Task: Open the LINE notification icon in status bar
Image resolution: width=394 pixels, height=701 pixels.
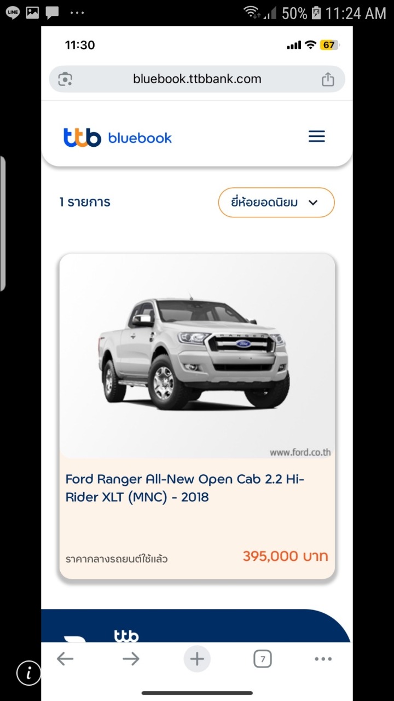Action: (13, 13)
